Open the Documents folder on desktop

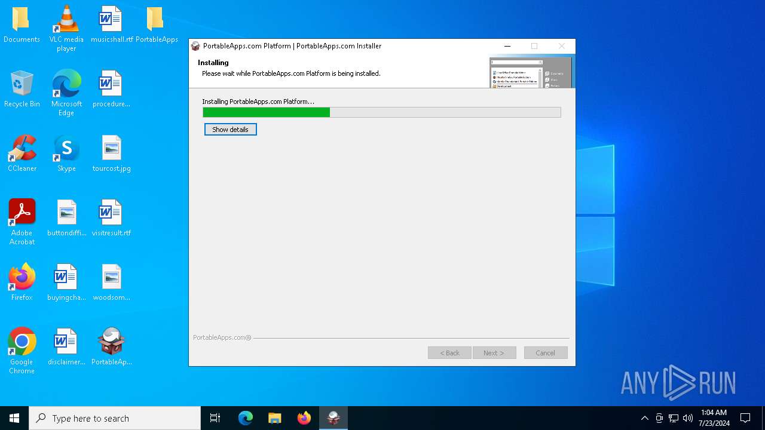click(22, 24)
